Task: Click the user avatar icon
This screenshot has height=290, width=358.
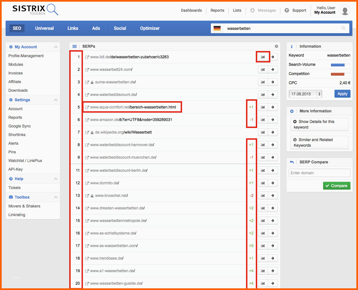Action: click(x=345, y=10)
